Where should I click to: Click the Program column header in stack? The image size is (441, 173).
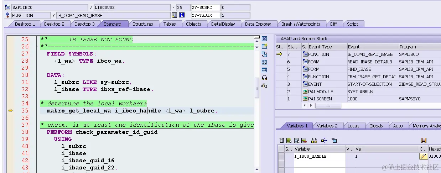click(x=419, y=47)
